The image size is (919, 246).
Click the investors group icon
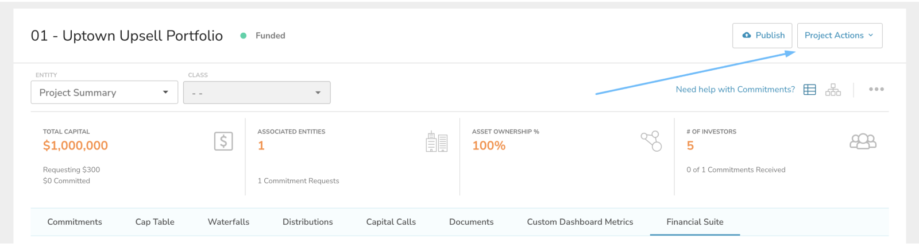[x=863, y=141]
